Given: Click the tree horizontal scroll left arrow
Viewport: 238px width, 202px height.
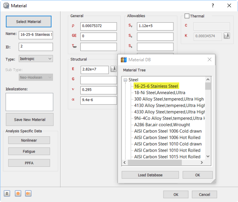Looking at the screenshot, I should 124,162.
